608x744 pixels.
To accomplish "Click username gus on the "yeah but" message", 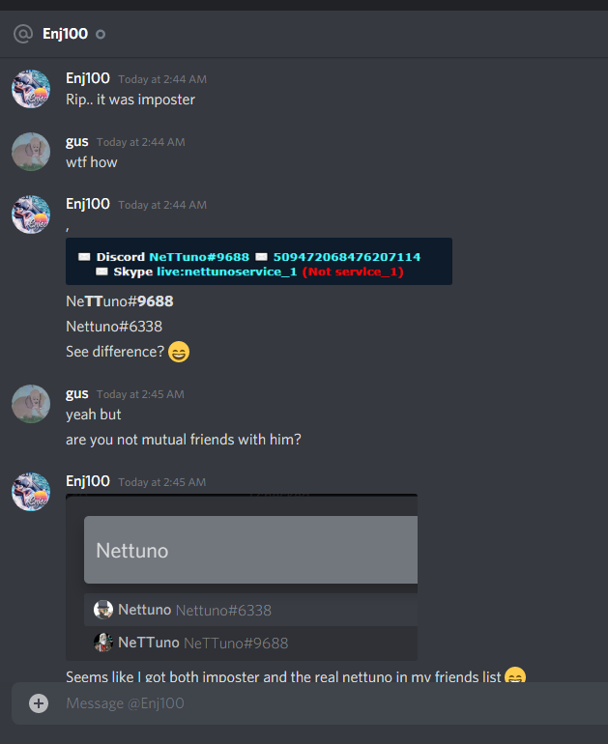I will (77, 394).
